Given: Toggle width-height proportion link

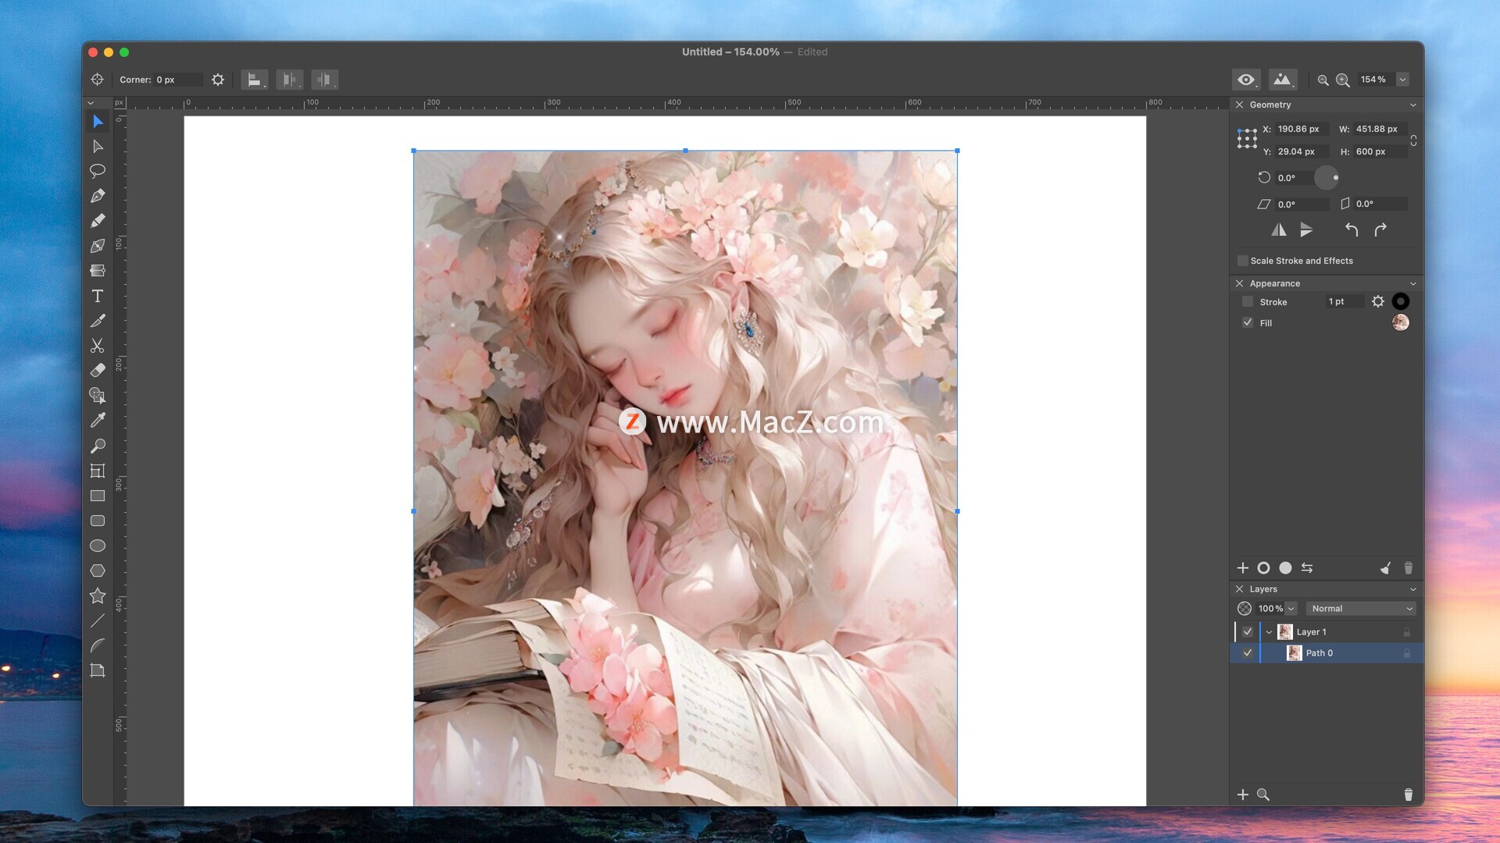Looking at the screenshot, I should click(1413, 140).
